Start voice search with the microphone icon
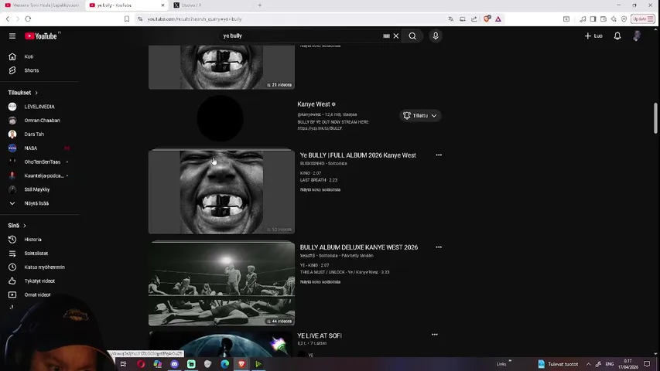 436,36
